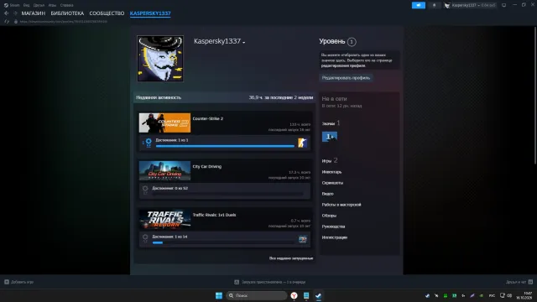
Task: Click Counter-Strike 2 achievement progress bar
Action: coord(225,146)
